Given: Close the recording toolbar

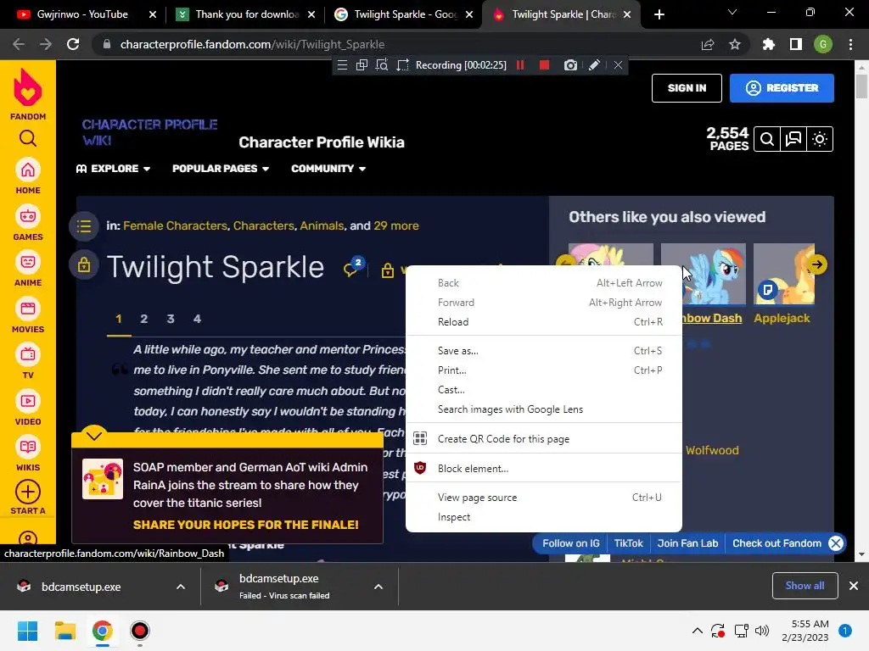Looking at the screenshot, I should tap(618, 65).
